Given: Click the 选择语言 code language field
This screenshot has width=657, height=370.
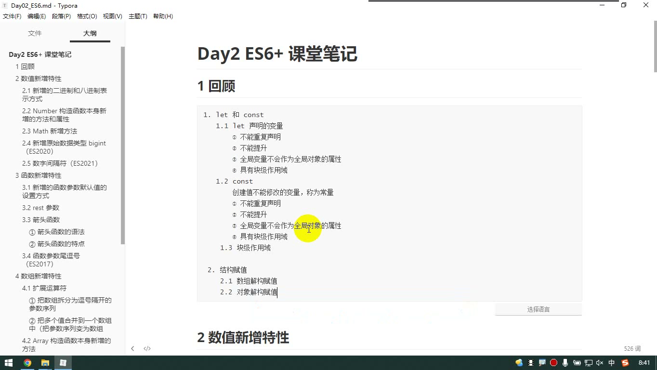Looking at the screenshot, I should pyautogui.click(x=539, y=309).
